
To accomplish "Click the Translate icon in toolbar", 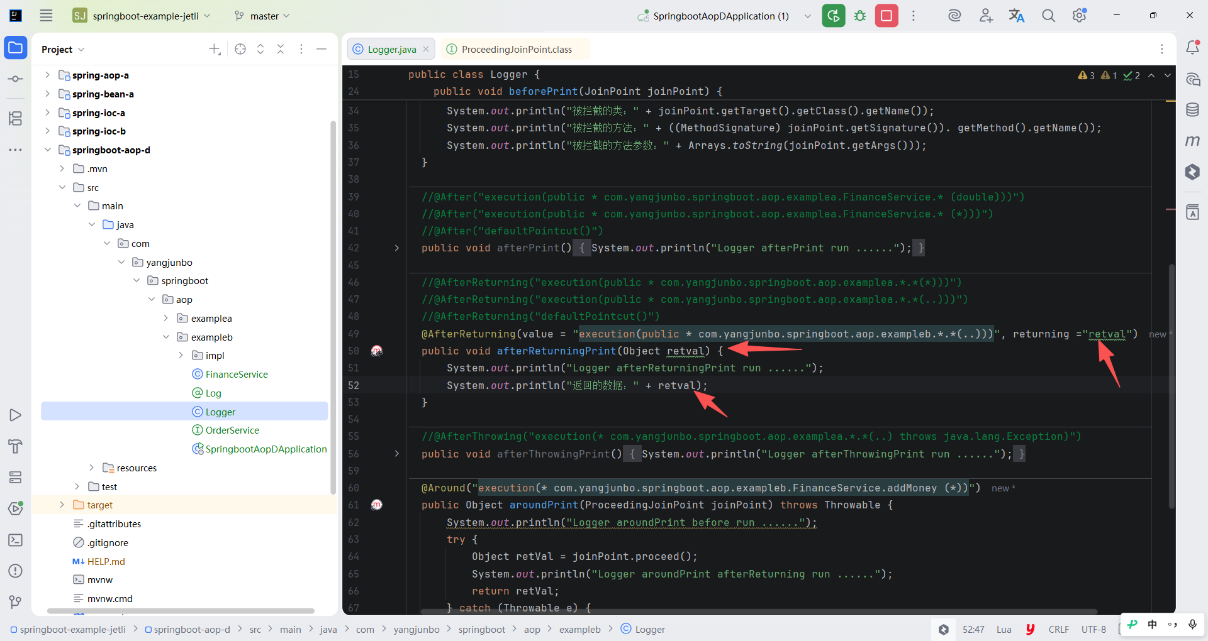I will (x=1017, y=16).
